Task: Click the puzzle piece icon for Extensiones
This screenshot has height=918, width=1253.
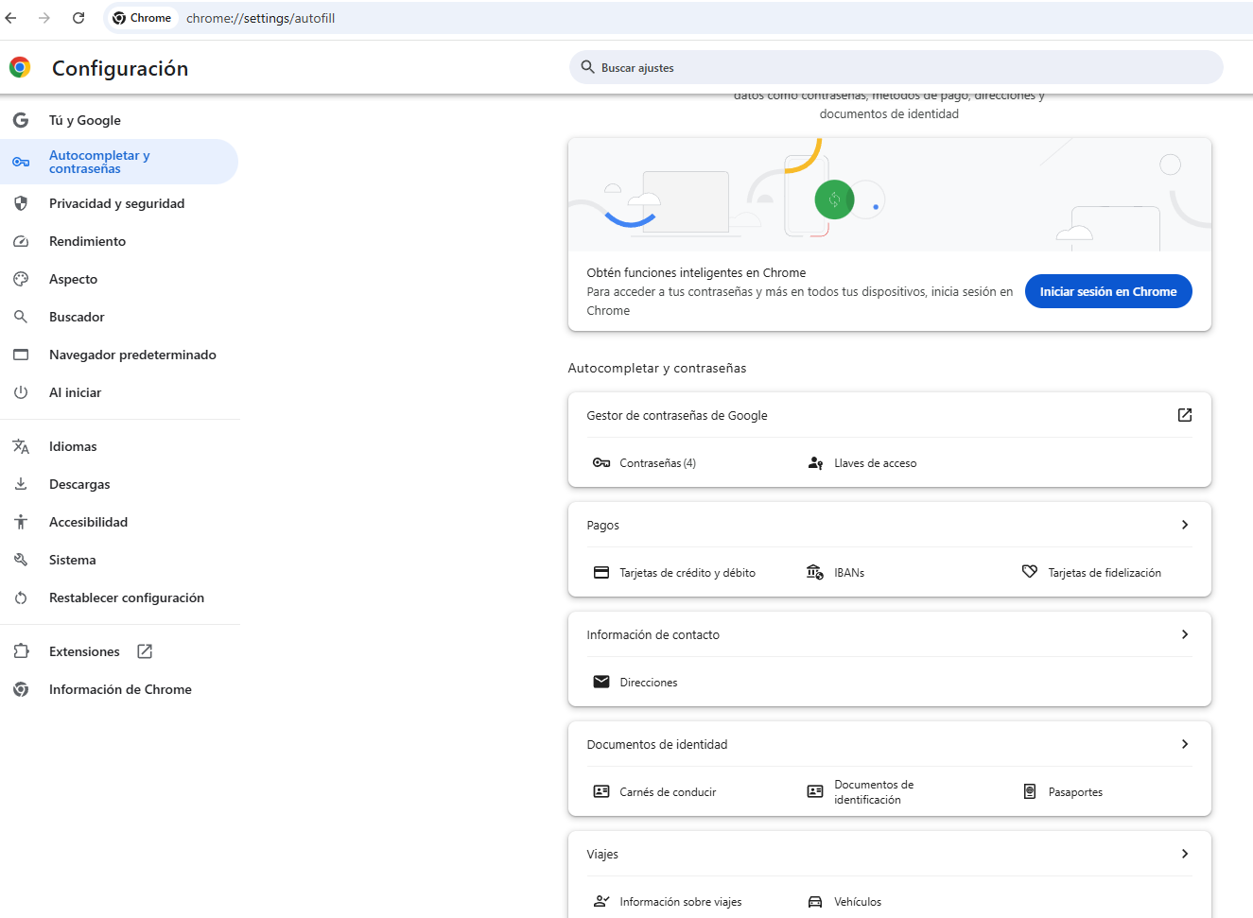Action: (21, 651)
